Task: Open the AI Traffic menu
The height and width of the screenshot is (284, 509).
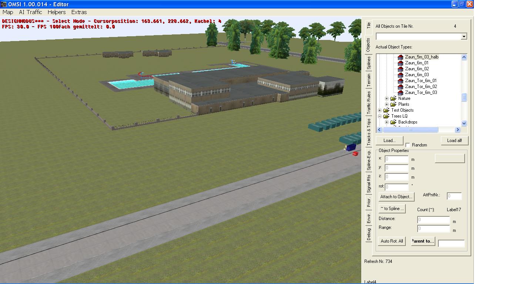Action: pos(30,12)
